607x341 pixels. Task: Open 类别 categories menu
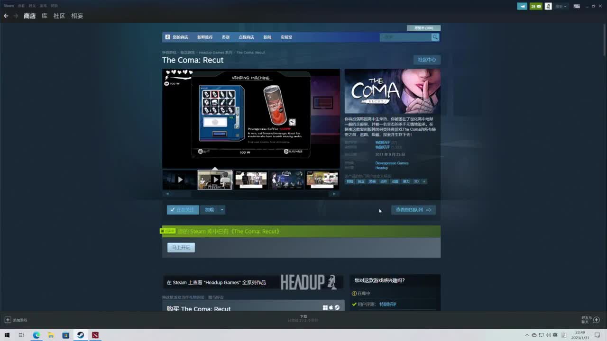(226, 37)
